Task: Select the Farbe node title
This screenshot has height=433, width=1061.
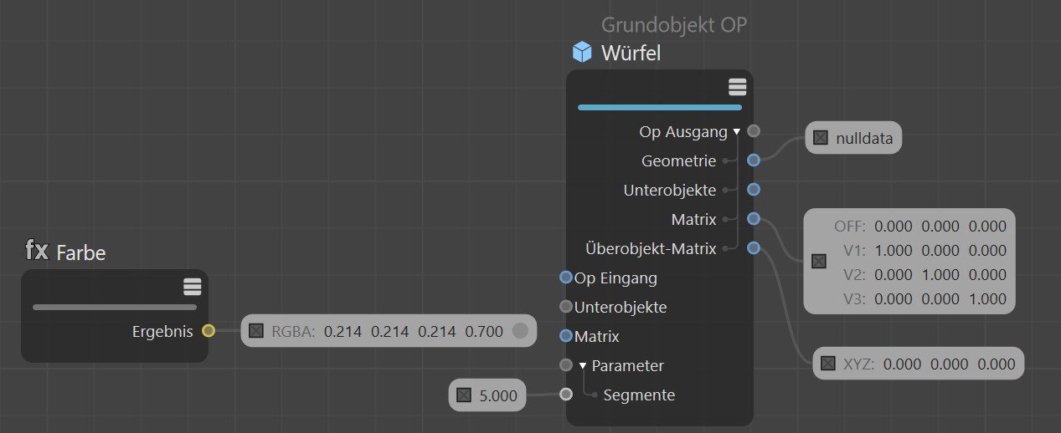Action: click(81, 252)
